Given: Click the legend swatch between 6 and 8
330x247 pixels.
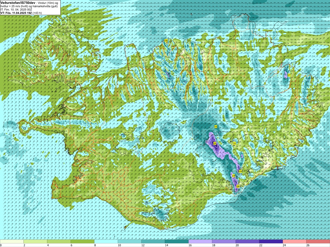Looking at the screenshot, I should (x=82, y=242).
